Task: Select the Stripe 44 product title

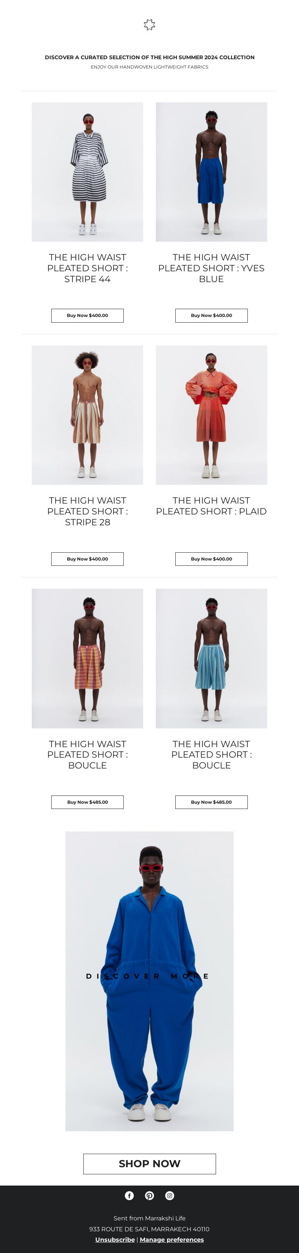Action: [87, 268]
